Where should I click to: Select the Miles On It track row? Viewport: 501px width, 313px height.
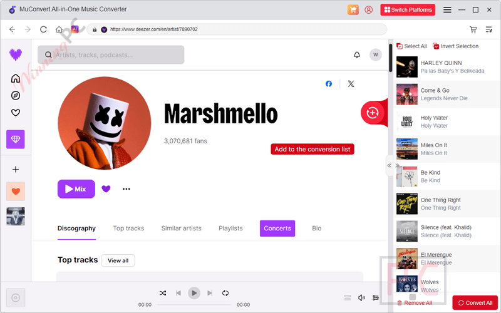tap(446, 149)
